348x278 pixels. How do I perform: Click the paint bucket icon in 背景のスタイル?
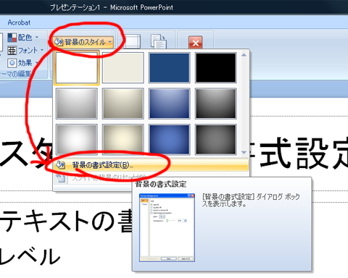(x=59, y=42)
